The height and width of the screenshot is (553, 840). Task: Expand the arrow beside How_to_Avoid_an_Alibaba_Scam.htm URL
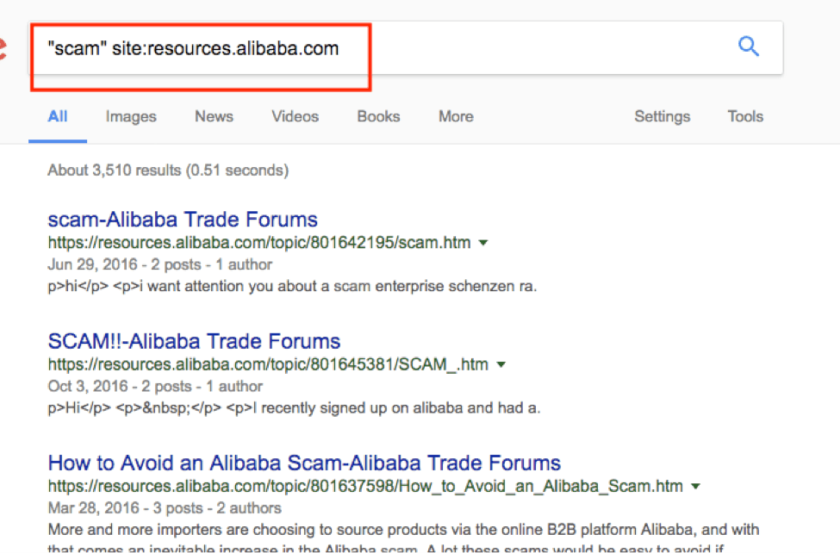(695, 486)
